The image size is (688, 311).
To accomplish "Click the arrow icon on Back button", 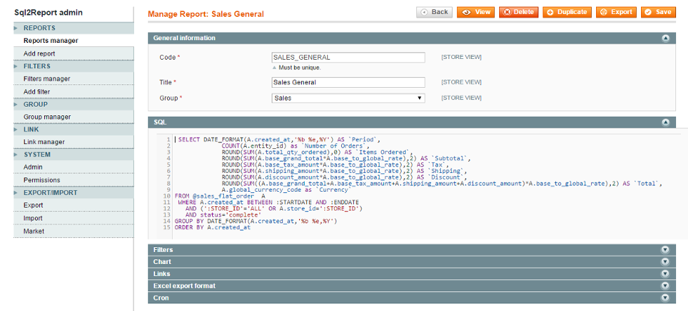I will (424, 12).
